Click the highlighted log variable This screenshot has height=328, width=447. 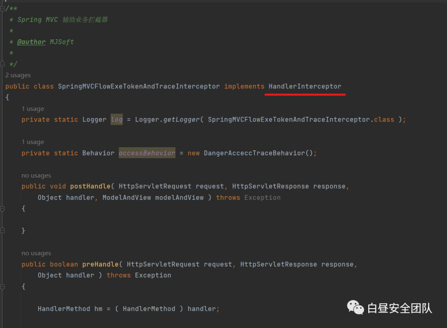point(117,120)
